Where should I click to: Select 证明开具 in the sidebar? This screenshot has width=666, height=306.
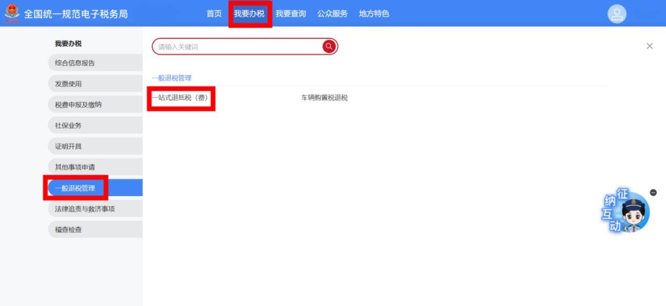(x=95, y=146)
